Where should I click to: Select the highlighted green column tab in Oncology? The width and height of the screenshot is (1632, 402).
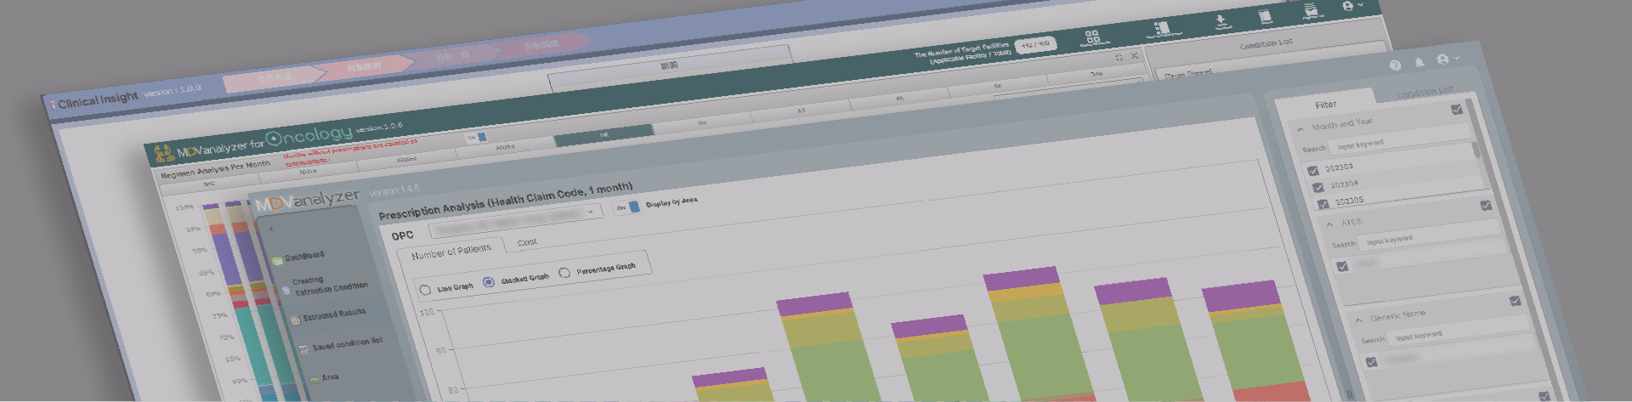[604, 134]
